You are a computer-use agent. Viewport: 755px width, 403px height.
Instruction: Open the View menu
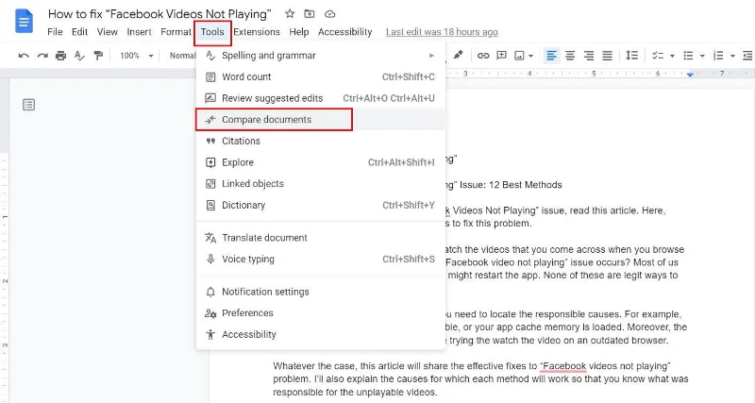click(107, 32)
